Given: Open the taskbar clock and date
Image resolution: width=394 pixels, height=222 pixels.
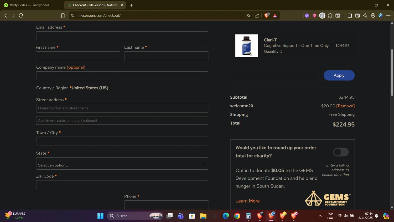Looking at the screenshot, I should coord(366,216).
